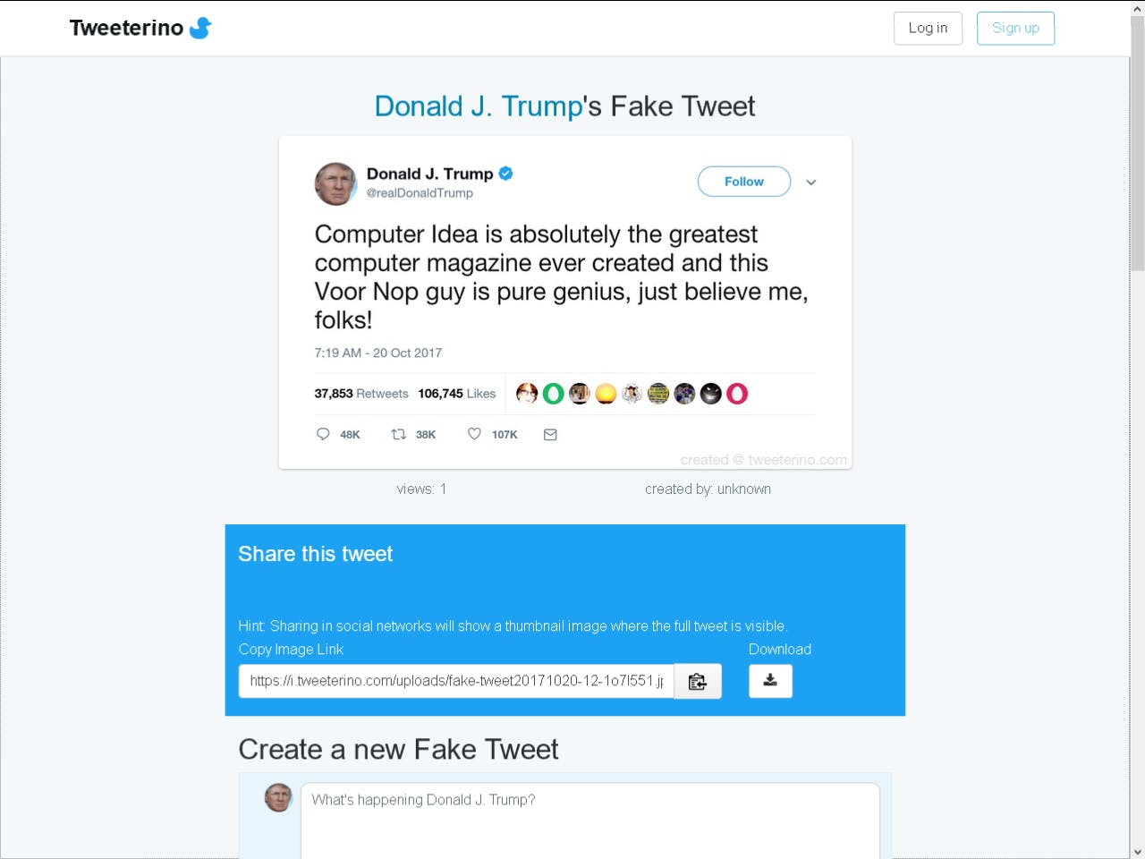Screen dimensions: 1145x859
Task: Click the blue verified badge next to Donald J. Trump
Action: click(505, 174)
